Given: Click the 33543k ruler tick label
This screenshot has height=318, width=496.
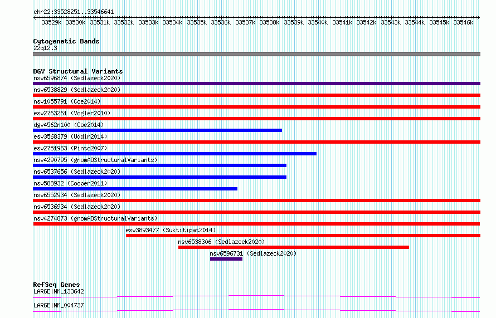Looking at the screenshot, I should tap(391, 23).
